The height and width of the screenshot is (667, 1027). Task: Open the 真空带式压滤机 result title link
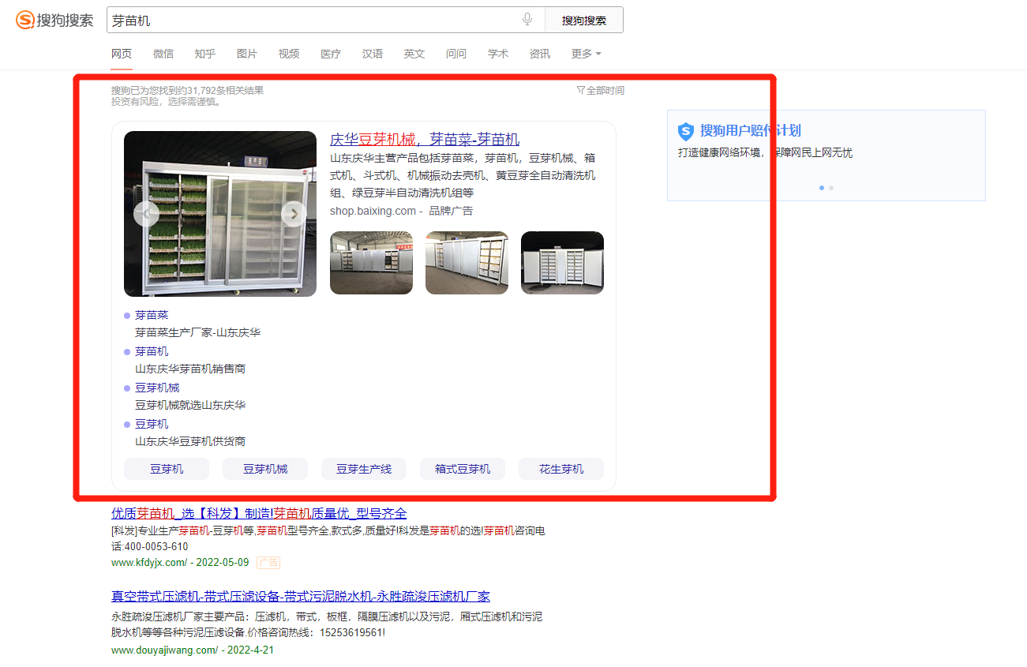tap(301, 596)
